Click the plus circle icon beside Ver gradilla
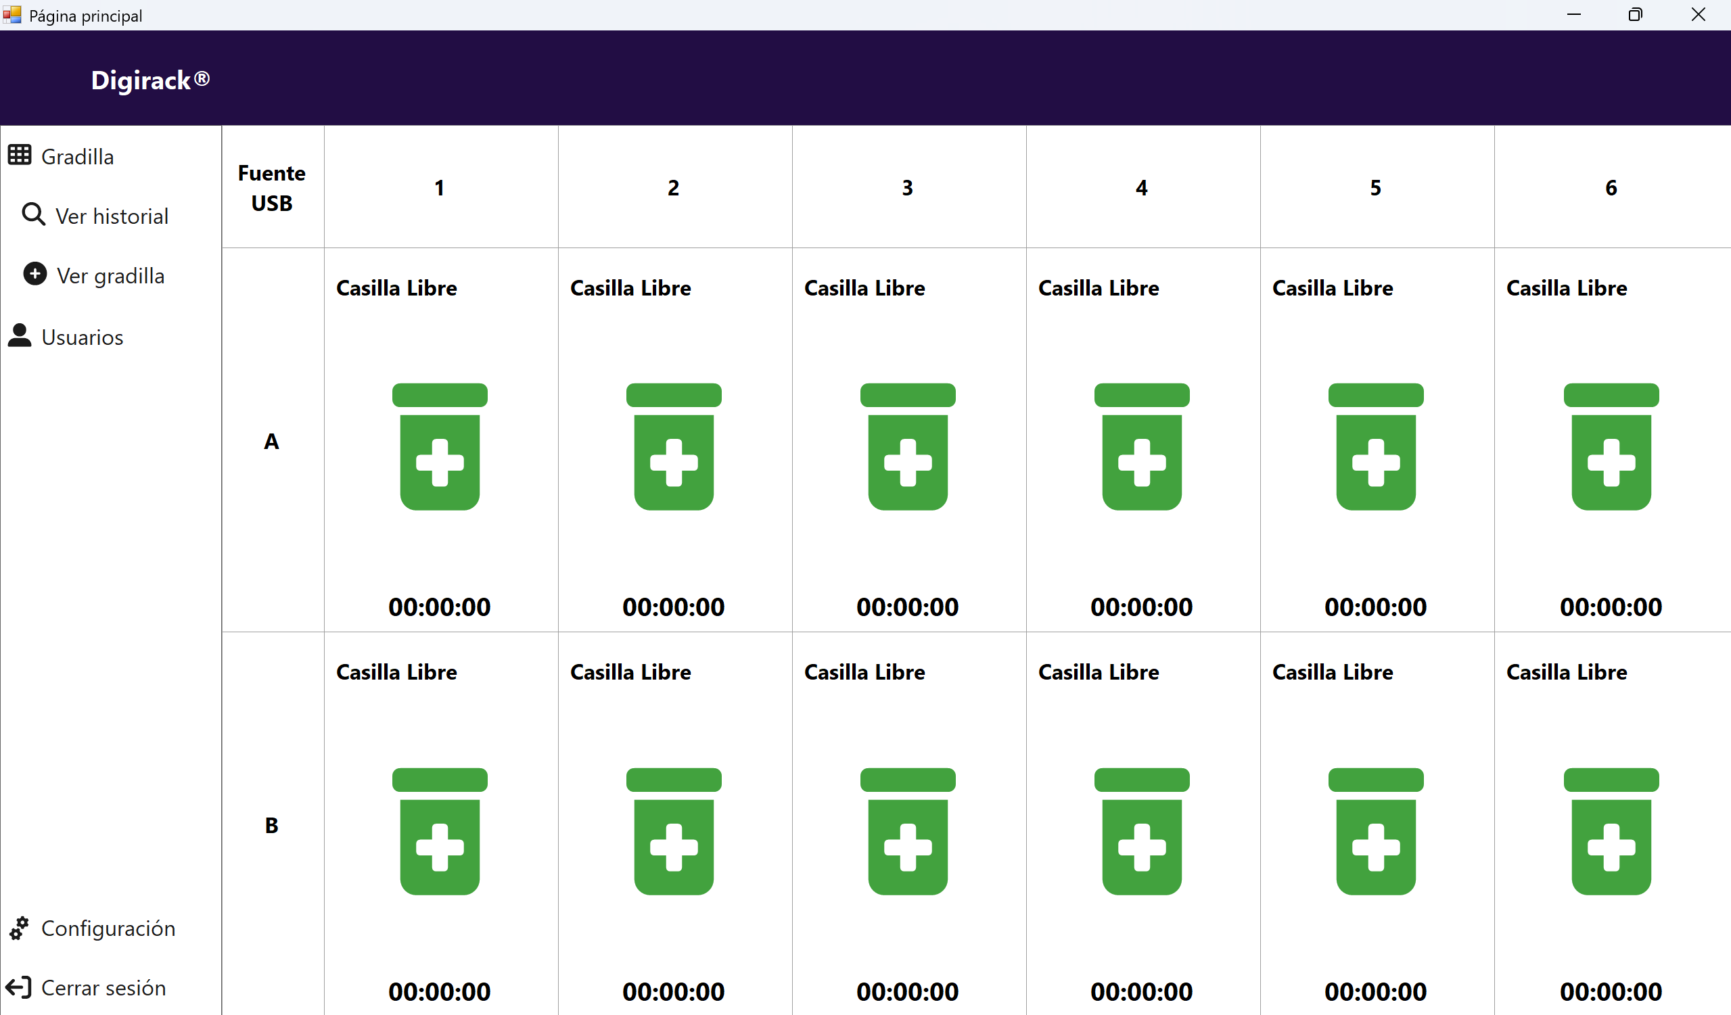1731x1015 pixels. tap(35, 274)
